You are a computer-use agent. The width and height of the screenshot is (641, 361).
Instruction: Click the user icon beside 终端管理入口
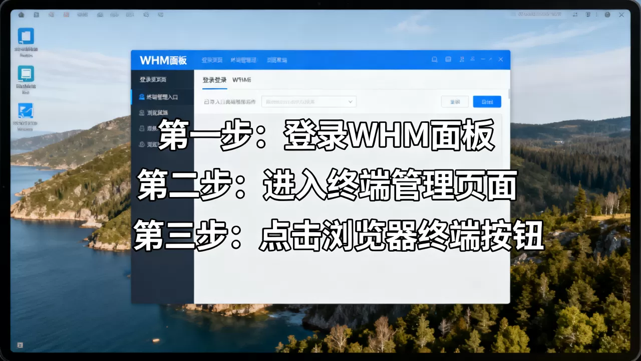pyautogui.click(x=142, y=97)
